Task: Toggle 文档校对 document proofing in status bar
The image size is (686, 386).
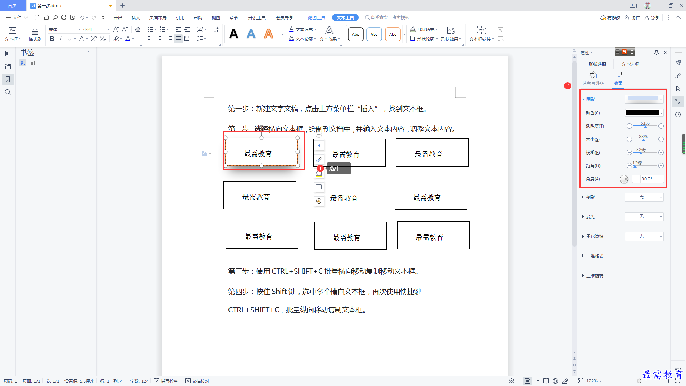Action: pyautogui.click(x=197, y=381)
